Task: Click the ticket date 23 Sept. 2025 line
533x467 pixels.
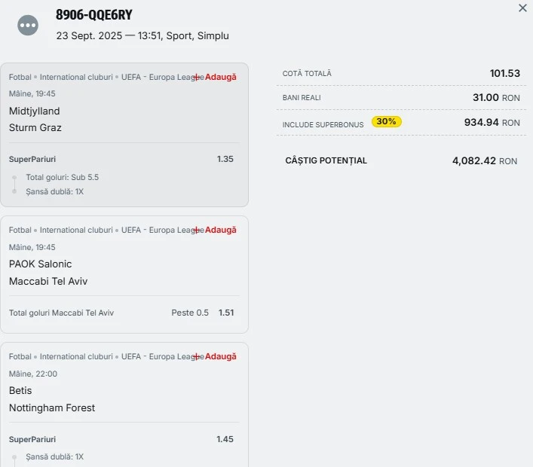Action: 142,35
